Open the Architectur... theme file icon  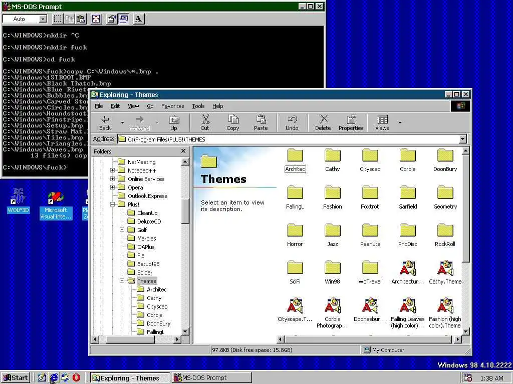pos(408,272)
